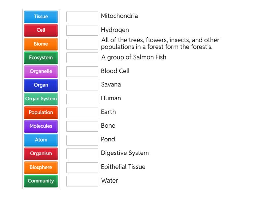This screenshot has width=264, height=198.
Task: Click the Biome term tile
Action: pyautogui.click(x=41, y=44)
